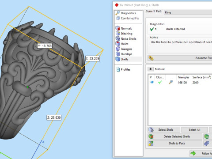Open Diagnostics in the Fix Wizard sidebar
Screen dimensions: 212x159
126,13
